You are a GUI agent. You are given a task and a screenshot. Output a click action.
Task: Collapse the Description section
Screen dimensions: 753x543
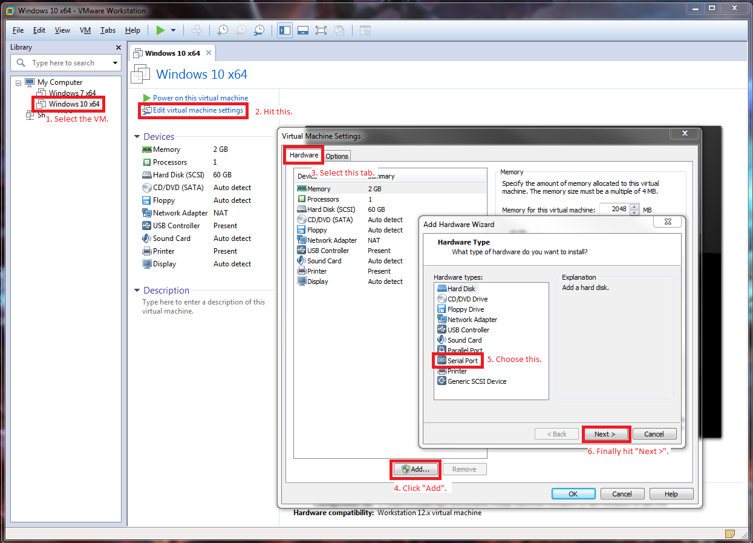[137, 291]
